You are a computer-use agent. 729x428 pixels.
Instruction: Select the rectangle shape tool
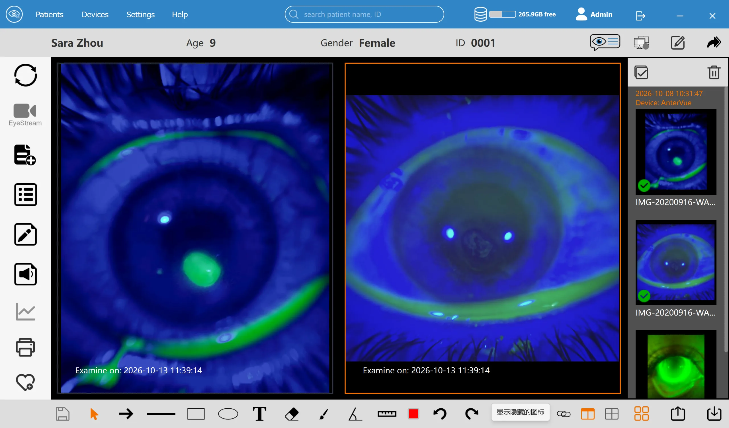coord(196,414)
